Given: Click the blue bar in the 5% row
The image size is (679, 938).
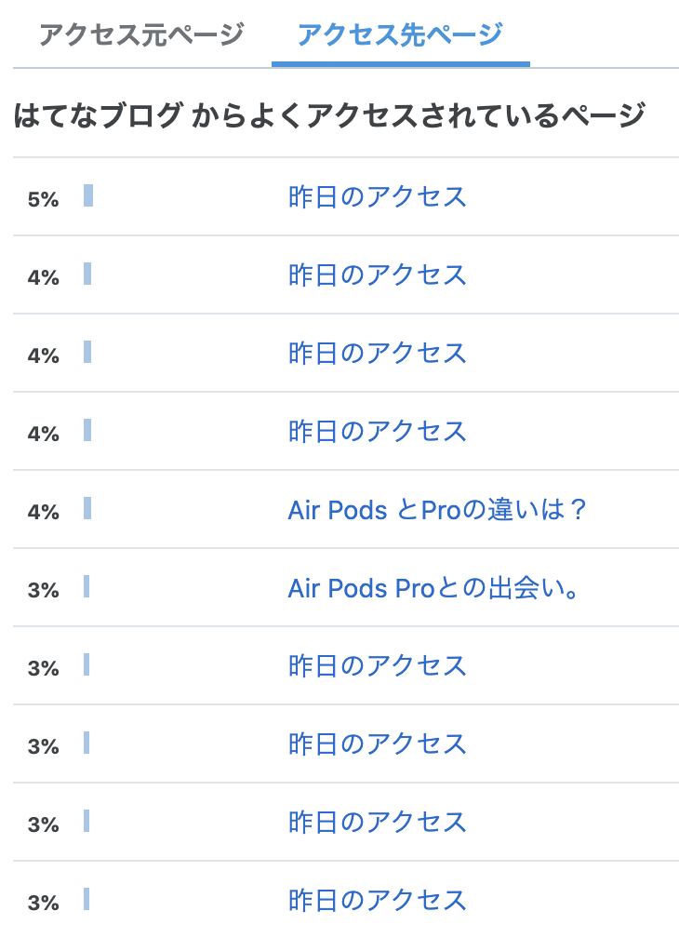Looking at the screenshot, I should coord(88,195).
